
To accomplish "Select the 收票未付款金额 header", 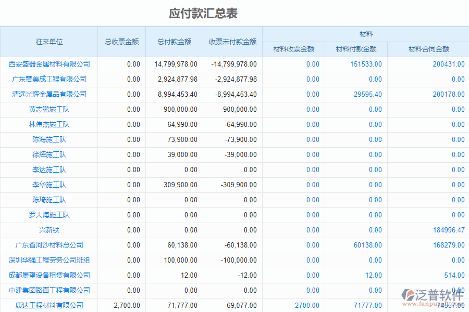I will (x=232, y=42).
